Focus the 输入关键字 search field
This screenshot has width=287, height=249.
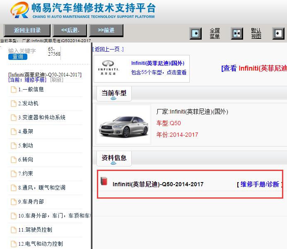[x=22, y=51]
